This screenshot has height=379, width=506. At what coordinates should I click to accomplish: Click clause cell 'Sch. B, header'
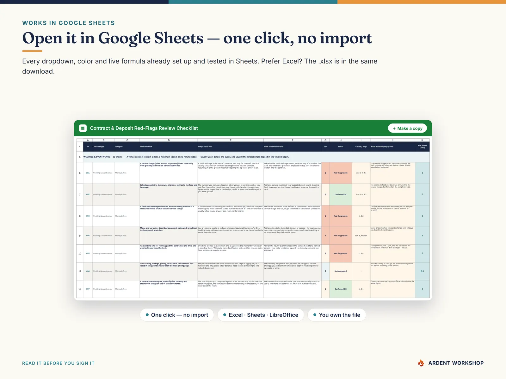(x=361, y=236)
